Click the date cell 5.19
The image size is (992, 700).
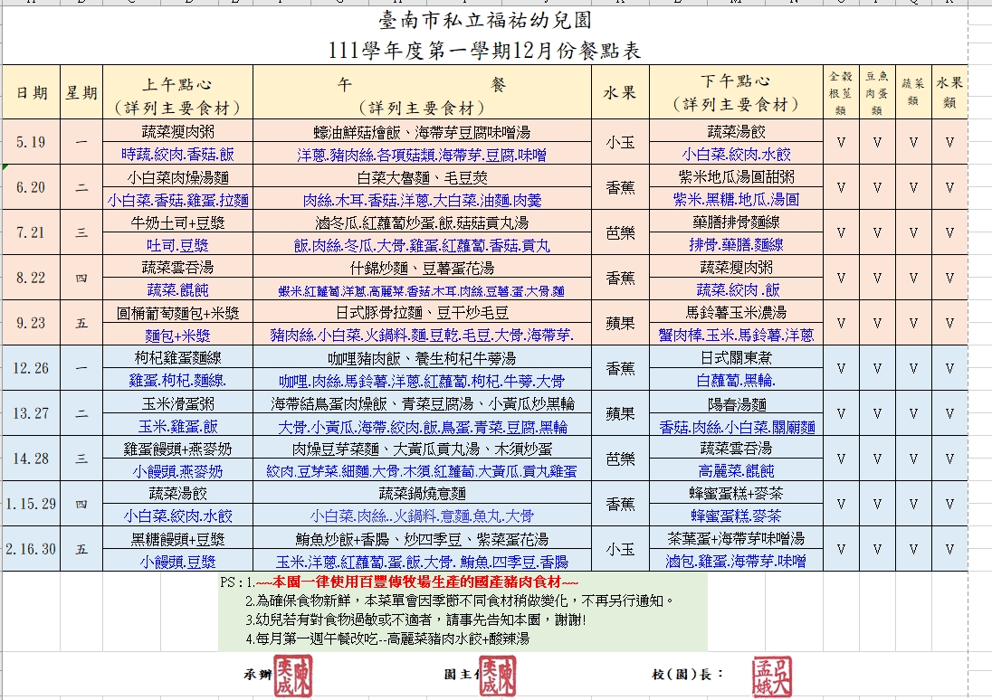[32, 142]
